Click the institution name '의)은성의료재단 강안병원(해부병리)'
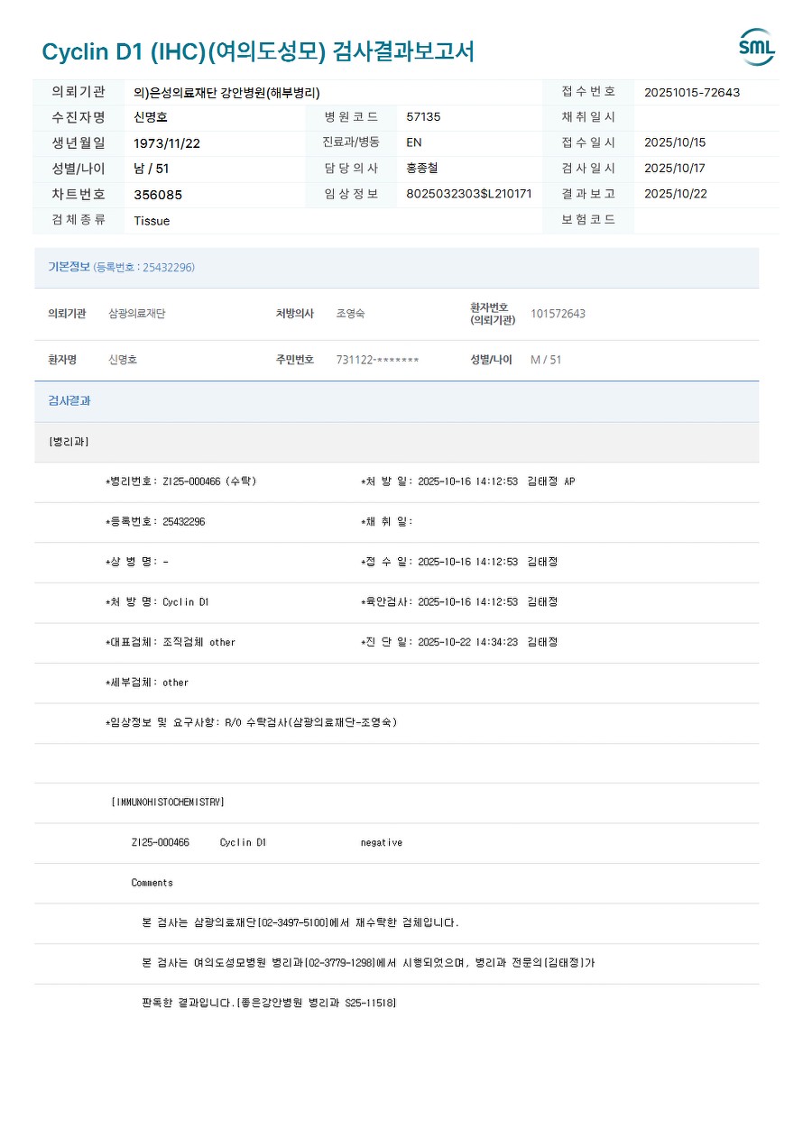 [226, 92]
